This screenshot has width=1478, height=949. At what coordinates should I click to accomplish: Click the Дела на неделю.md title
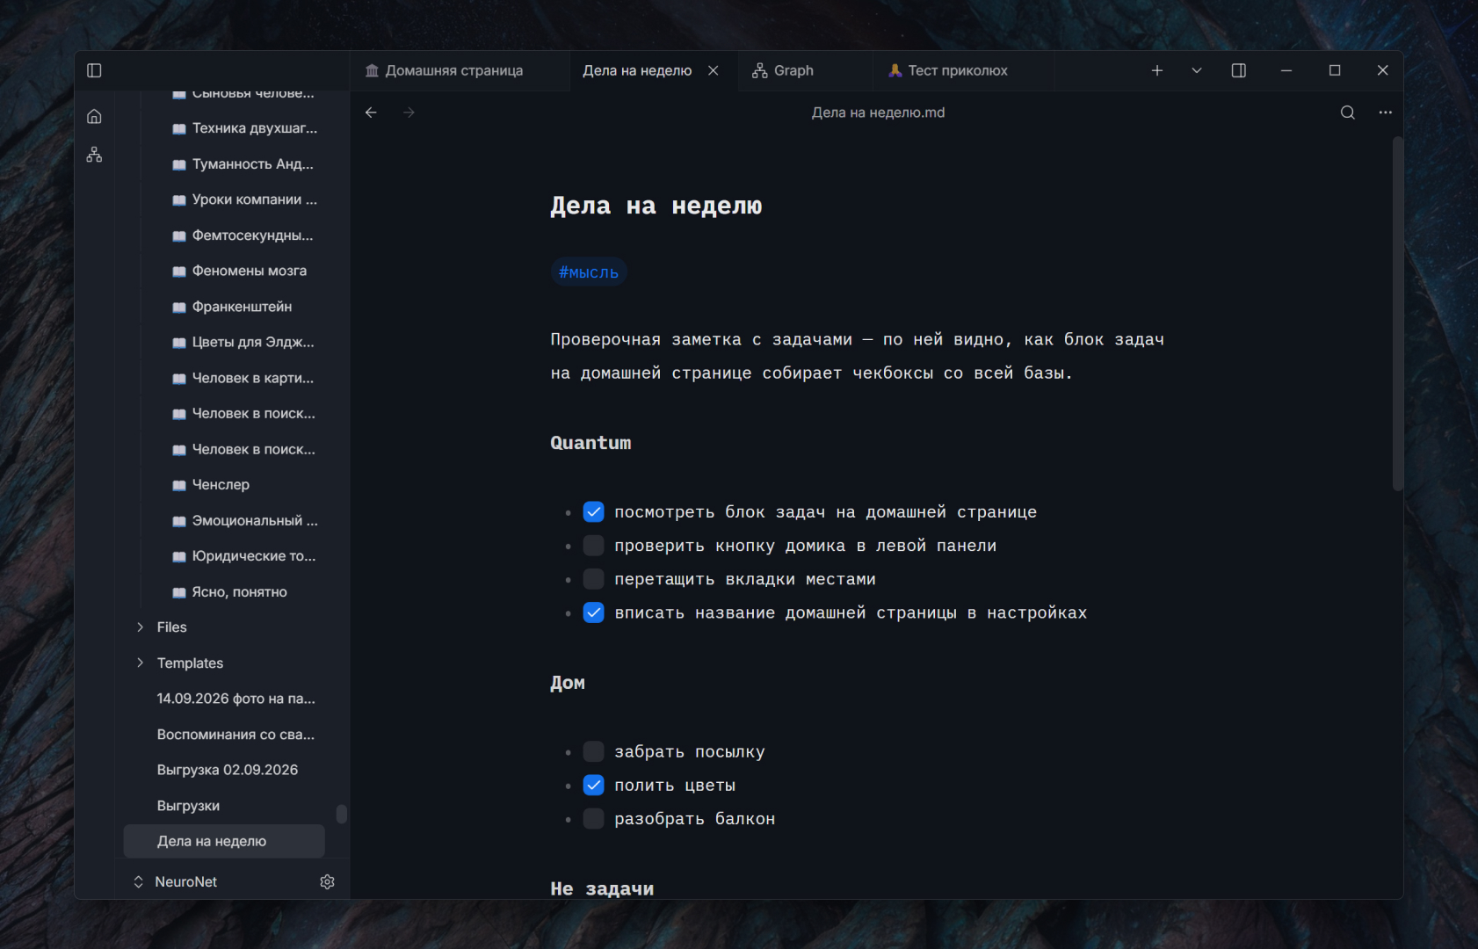pyautogui.click(x=878, y=112)
